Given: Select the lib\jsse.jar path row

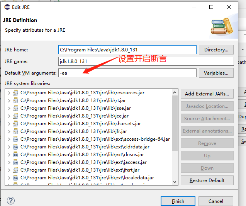Looking at the screenshot, I should click(76, 108).
